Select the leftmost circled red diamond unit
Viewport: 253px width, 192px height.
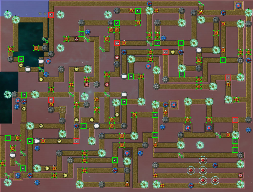(191, 170)
